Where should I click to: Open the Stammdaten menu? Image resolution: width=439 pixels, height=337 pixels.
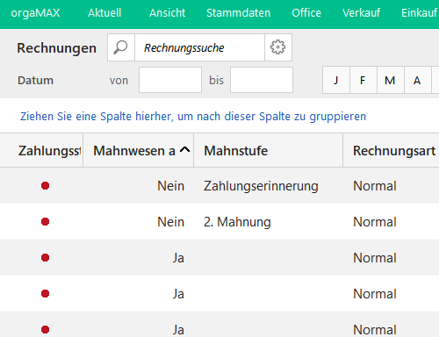[x=239, y=13]
